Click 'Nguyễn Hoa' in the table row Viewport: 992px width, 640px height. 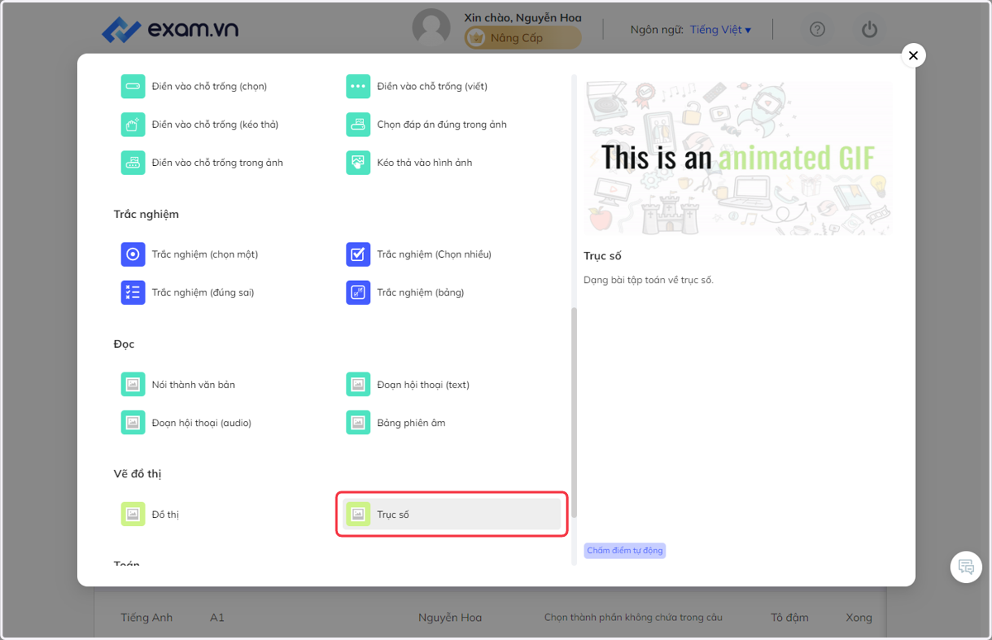(x=450, y=618)
